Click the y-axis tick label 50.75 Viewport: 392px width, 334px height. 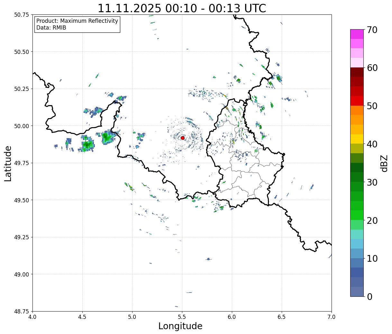coord(22,15)
